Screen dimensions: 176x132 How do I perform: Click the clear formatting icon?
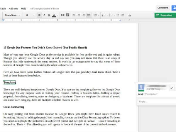129,15
